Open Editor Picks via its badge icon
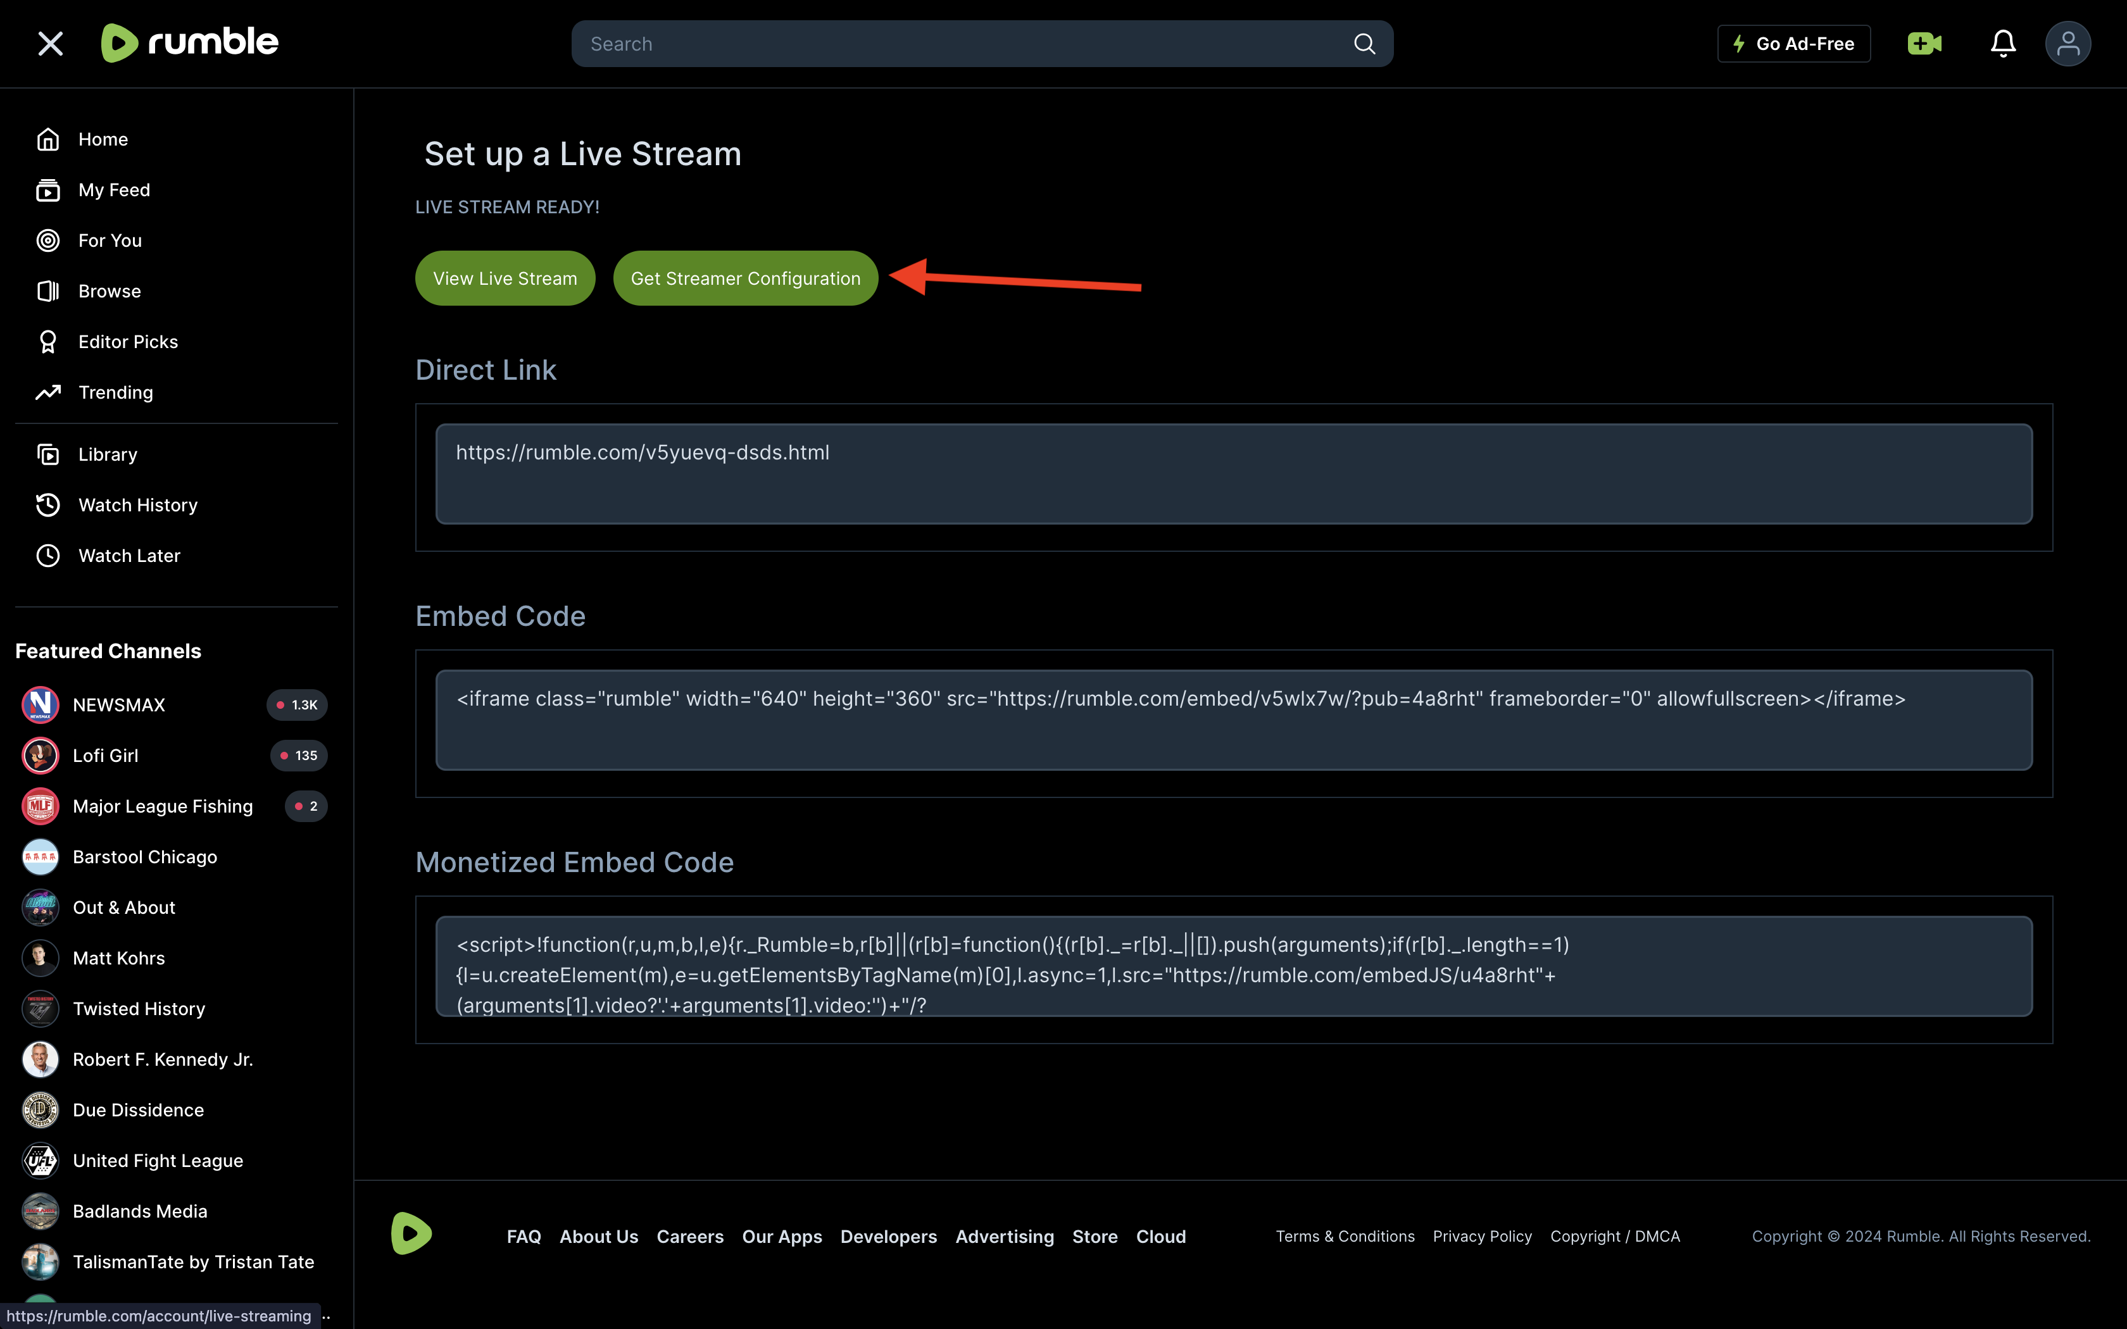Screen dimensions: 2127x1329 click(x=48, y=341)
